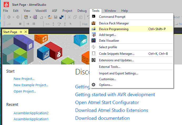Image resolution: width=182 pixels, height=125 pixels.
Task: Click New Example Project toolbar icon
Action: pyautogui.click(x=35, y=17)
